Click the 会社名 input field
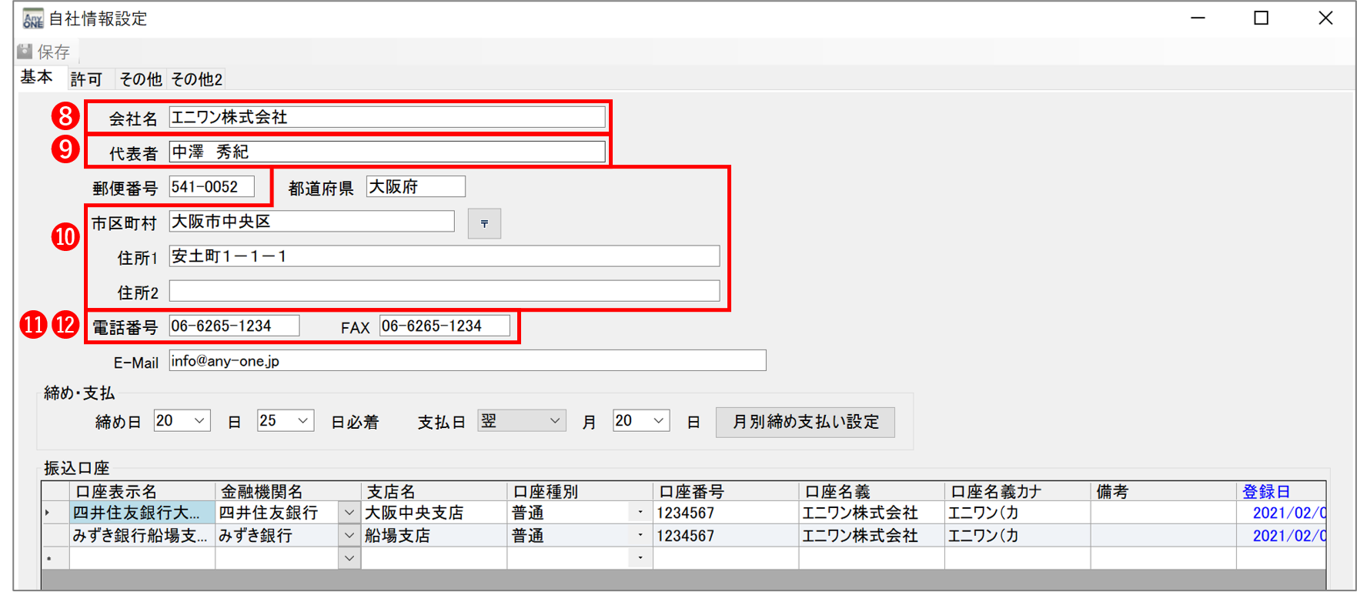Image resolution: width=1357 pixels, height=592 pixels. [x=386, y=117]
